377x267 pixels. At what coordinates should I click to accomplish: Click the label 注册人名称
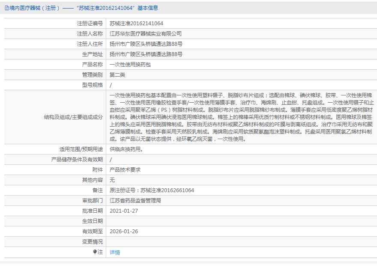(90, 34)
